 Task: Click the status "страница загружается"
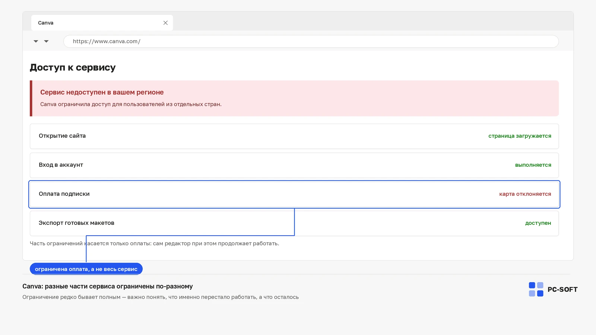coord(520,136)
